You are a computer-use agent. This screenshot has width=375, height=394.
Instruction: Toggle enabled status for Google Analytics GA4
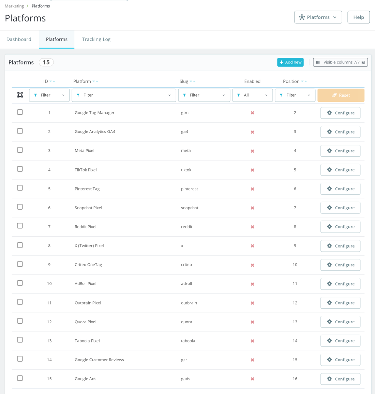(252, 132)
